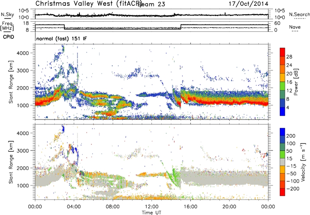Click the 'Velocity [m s-1]' colorbar label
Image resolution: width=310 pixels, height=215 pixels.
(303, 162)
